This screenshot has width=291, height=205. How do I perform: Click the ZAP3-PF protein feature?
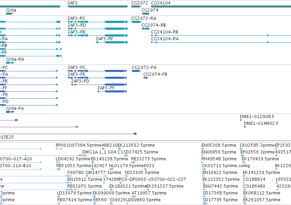112,91
